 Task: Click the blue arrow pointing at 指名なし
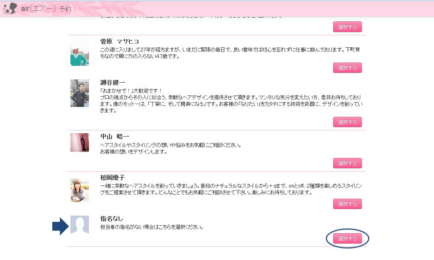click(x=61, y=226)
